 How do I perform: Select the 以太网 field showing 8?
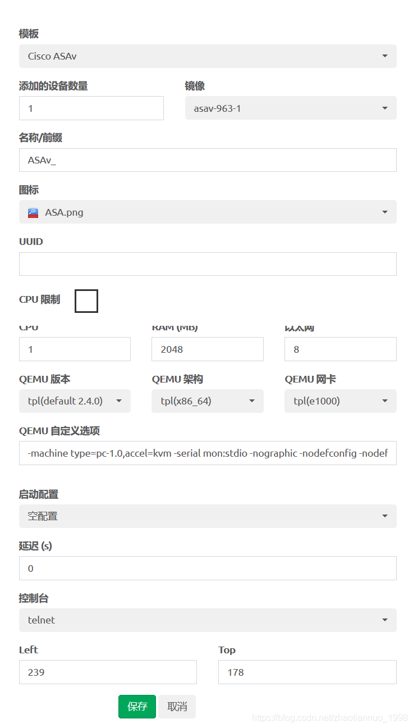340,349
